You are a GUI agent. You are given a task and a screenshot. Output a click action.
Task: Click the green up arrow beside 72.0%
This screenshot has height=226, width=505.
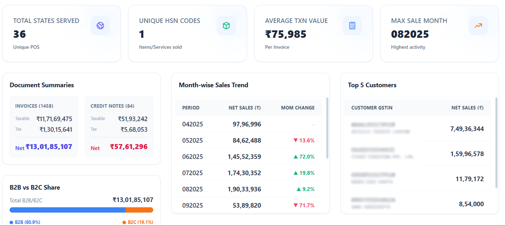[x=295, y=156]
